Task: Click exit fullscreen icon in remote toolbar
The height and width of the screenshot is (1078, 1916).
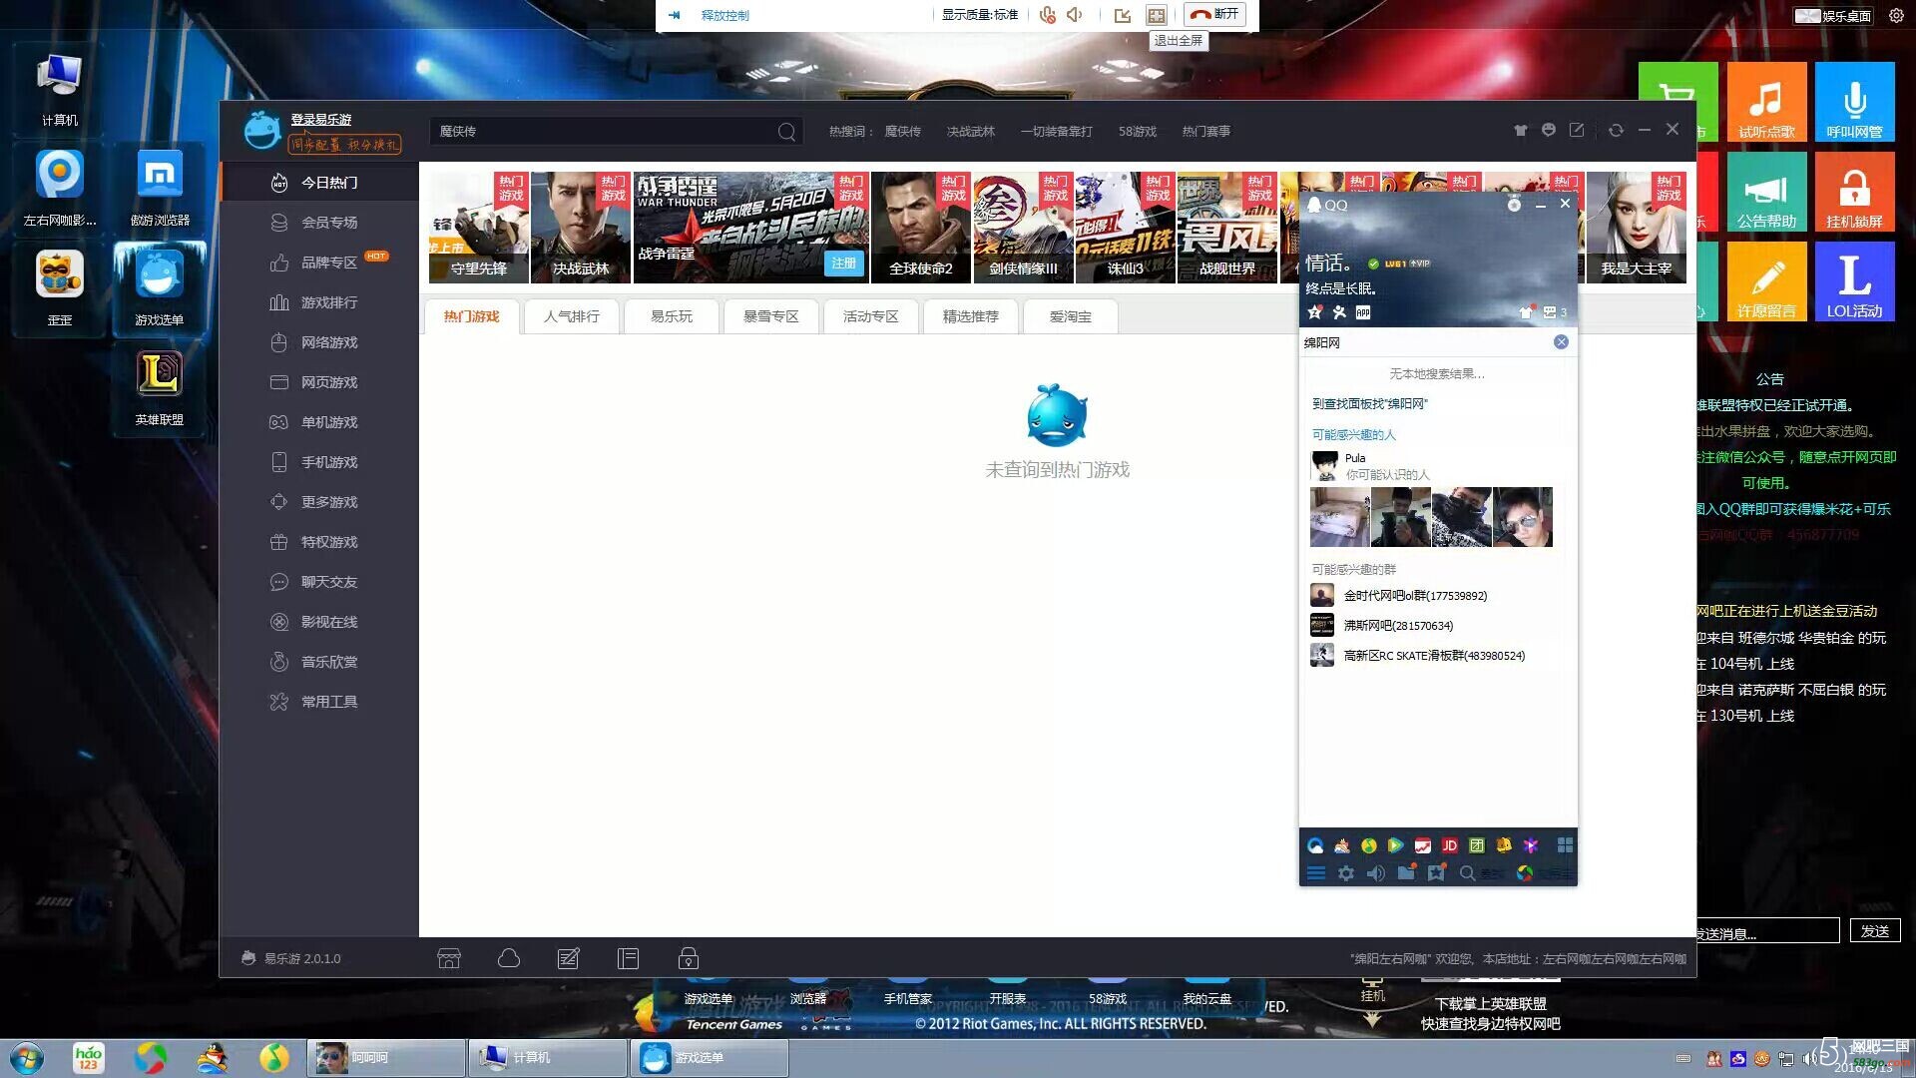Action: (x=1156, y=15)
